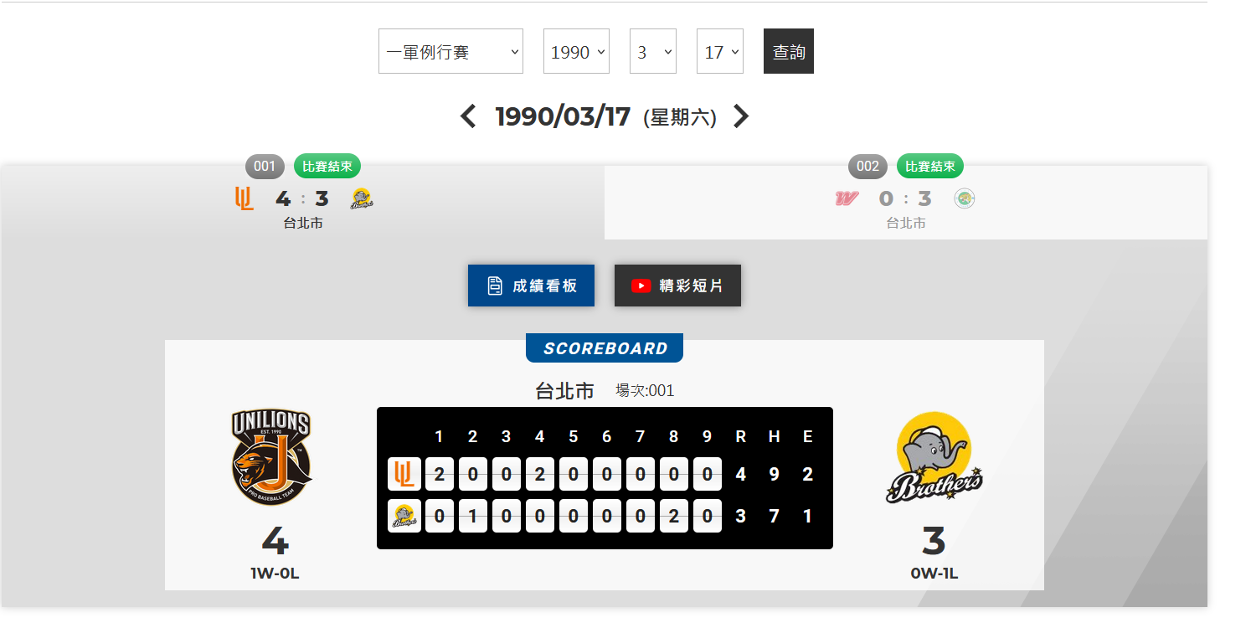Open 成績看板 box score button
The width and height of the screenshot is (1251, 628).
tap(531, 286)
